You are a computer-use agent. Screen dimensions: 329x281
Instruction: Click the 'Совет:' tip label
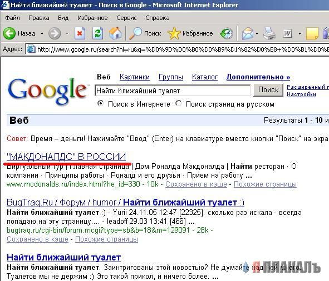[x=17, y=139]
